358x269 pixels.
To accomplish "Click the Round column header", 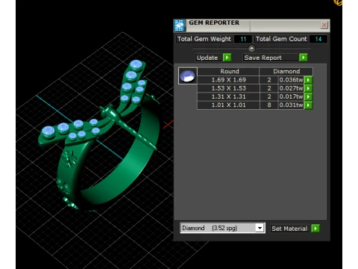I will 228,72.
